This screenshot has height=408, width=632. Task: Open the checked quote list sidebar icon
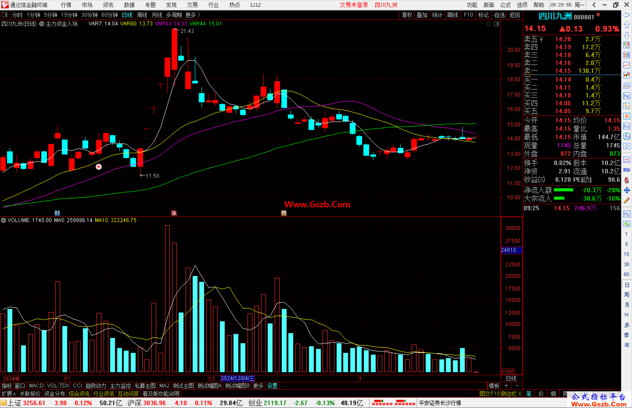click(626, 45)
